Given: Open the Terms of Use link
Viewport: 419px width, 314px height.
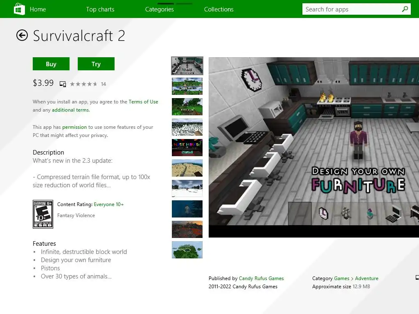Looking at the screenshot, I should tap(143, 102).
